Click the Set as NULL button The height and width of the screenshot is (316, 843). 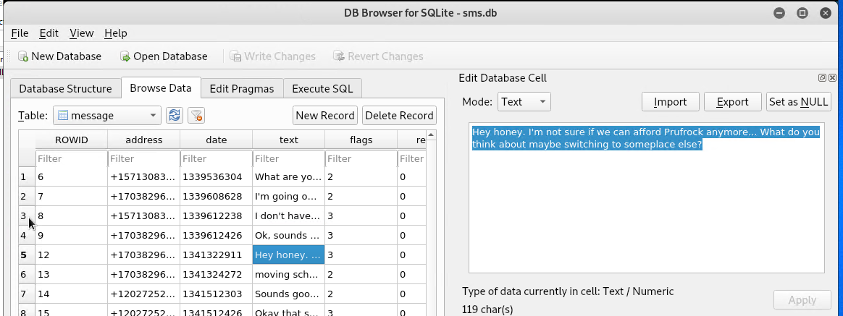pyautogui.click(x=798, y=101)
